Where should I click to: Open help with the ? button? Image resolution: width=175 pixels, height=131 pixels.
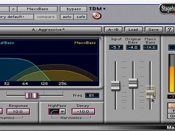(x=170, y=30)
